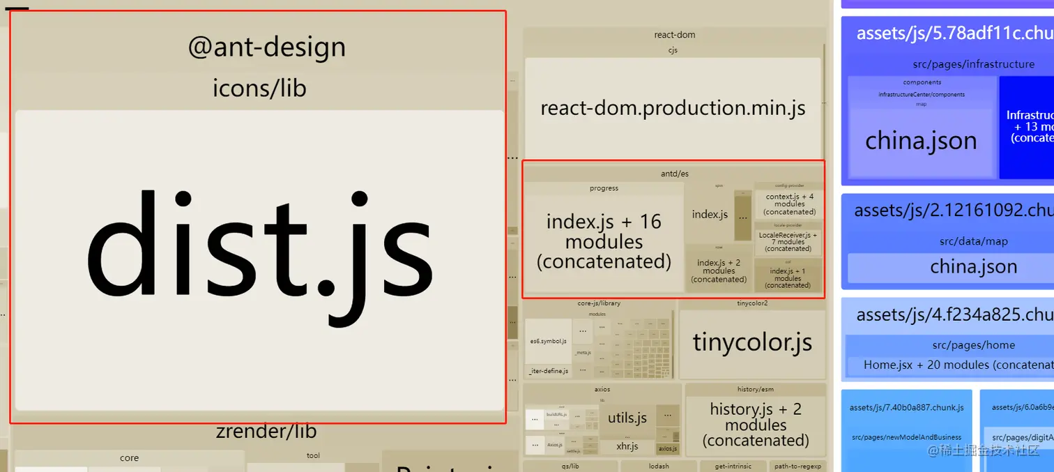
Task: Click the history/esm group header
Action: (756, 389)
